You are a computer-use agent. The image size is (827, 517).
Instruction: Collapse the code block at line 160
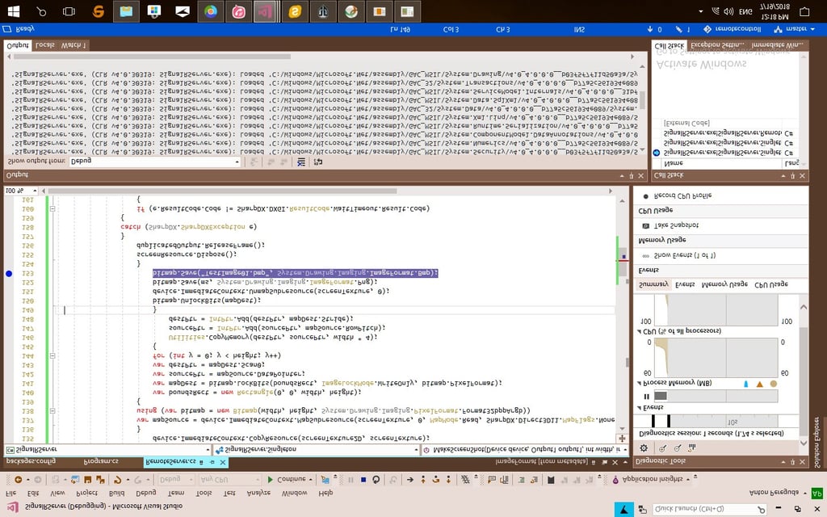(52, 209)
